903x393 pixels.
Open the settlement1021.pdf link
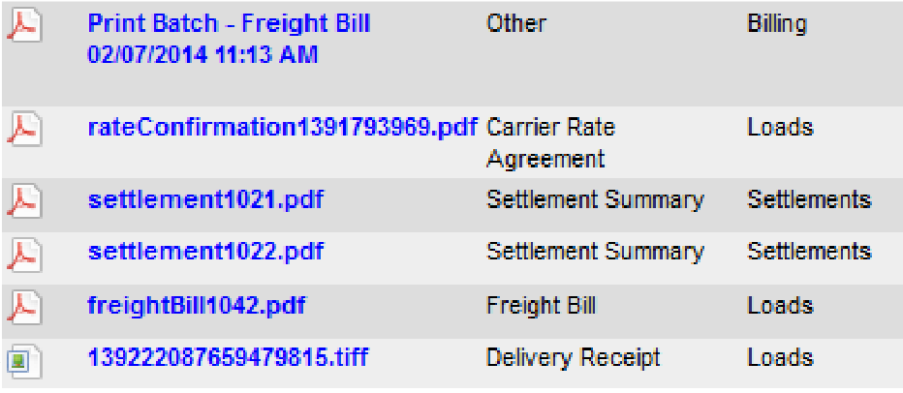click(x=205, y=199)
